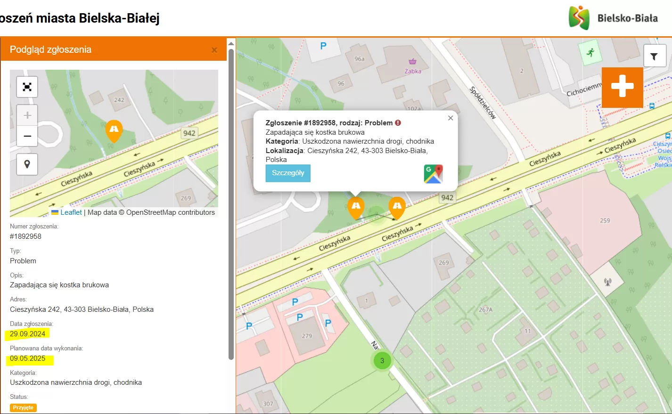Zoom in on the mini map
This screenshot has height=414, width=672.
click(27, 115)
